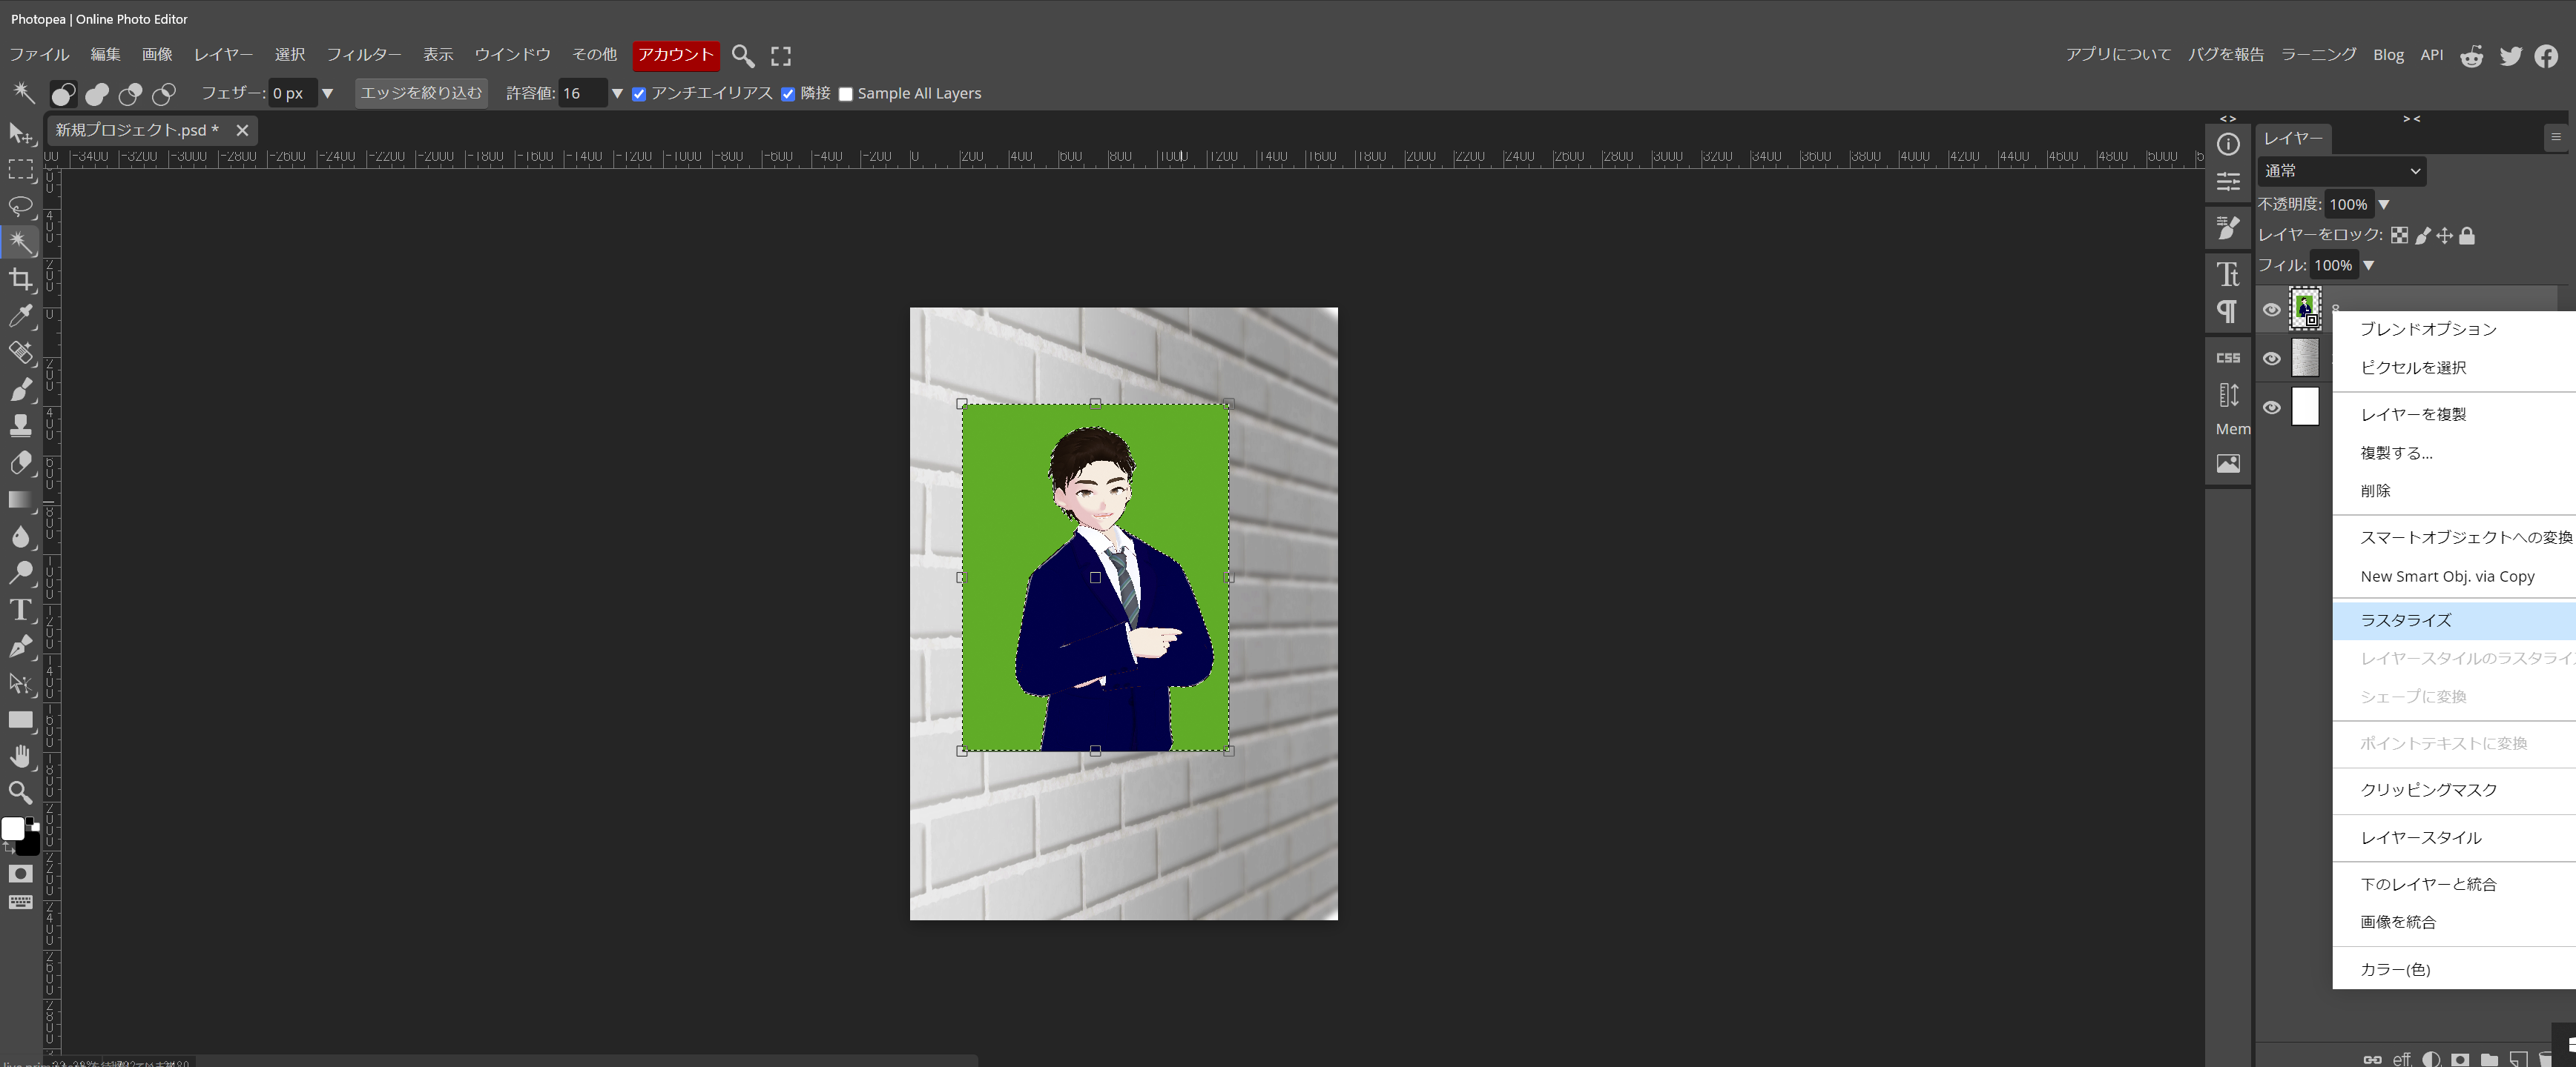
Task: Click the white foreground color swatch
Action: coord(12,829)
